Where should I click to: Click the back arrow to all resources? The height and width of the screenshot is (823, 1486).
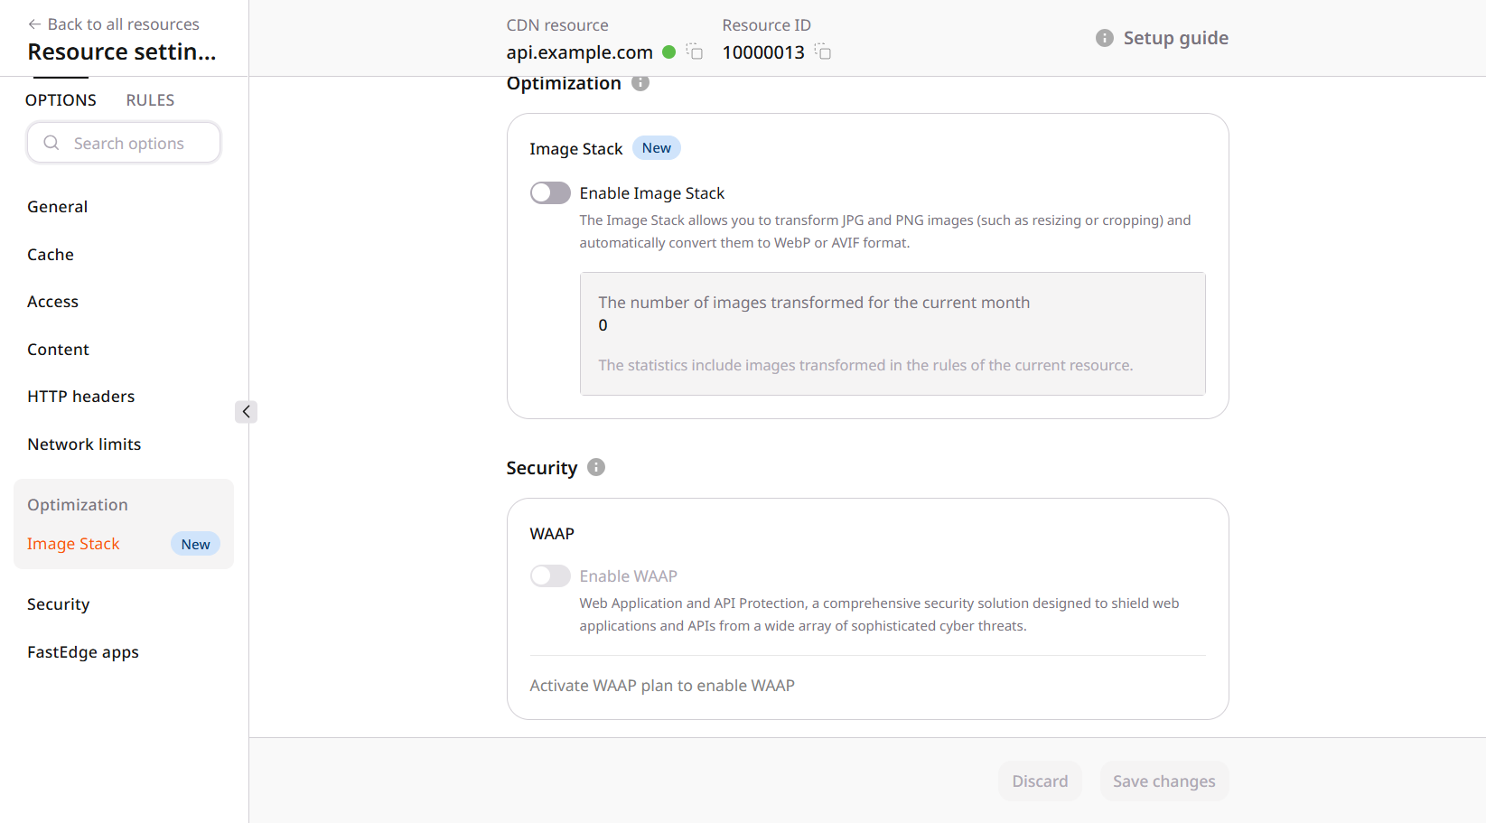34,24
